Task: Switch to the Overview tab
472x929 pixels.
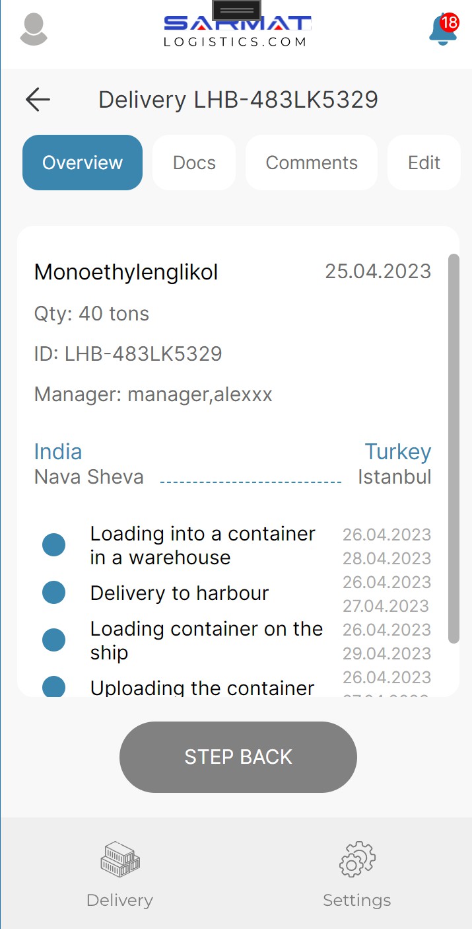Action: [83, 163]
